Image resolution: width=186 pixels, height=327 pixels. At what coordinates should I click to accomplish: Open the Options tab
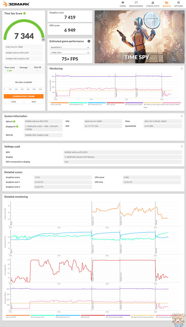178,4
